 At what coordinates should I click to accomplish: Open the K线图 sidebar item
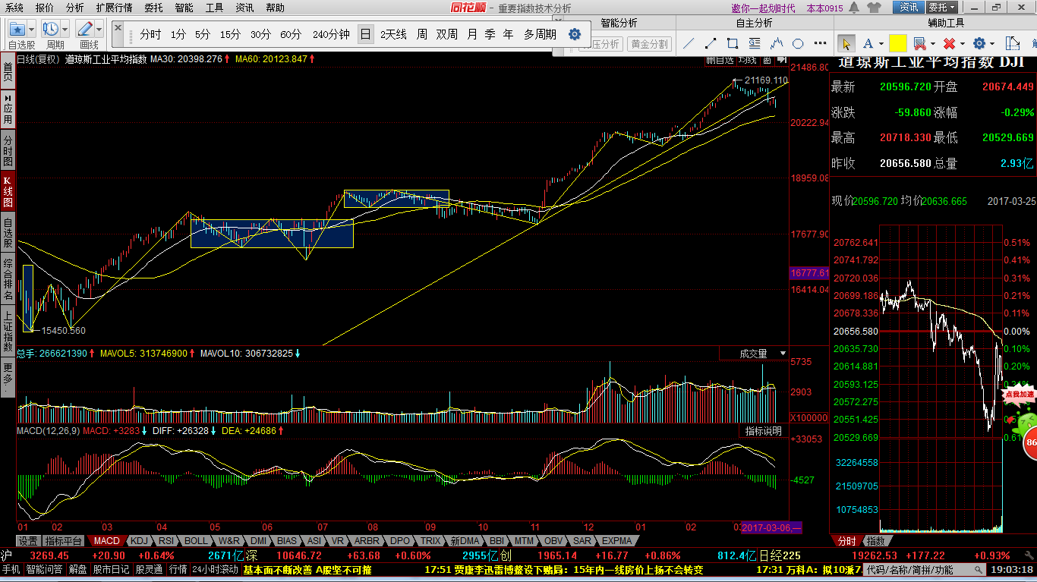click(x=8, y=191)
